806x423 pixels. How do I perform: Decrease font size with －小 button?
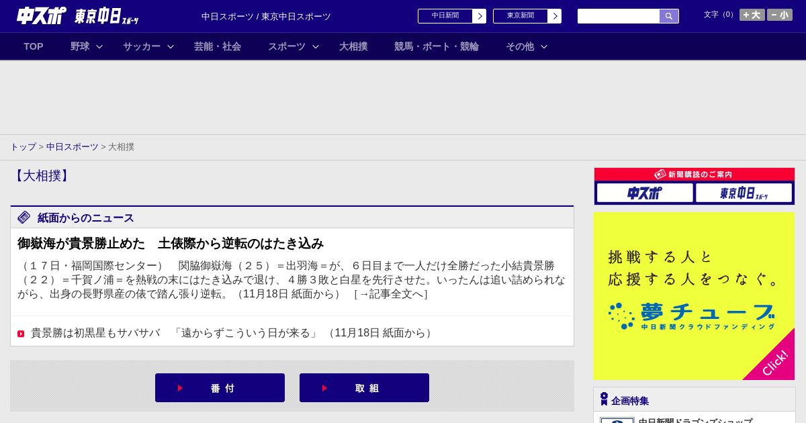[x=780, y=15]
